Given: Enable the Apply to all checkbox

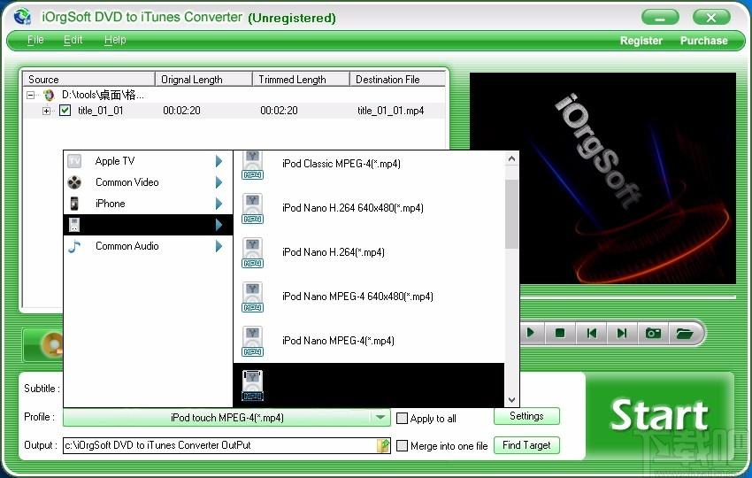Looking at the screenshot, I should pos(402,418).
